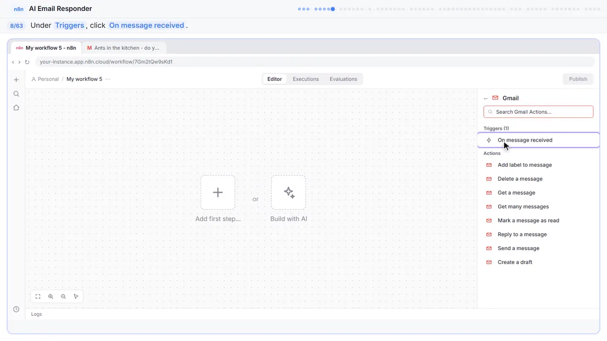
Task: Click the pointer icon in canvas controls
Action: 76,296
